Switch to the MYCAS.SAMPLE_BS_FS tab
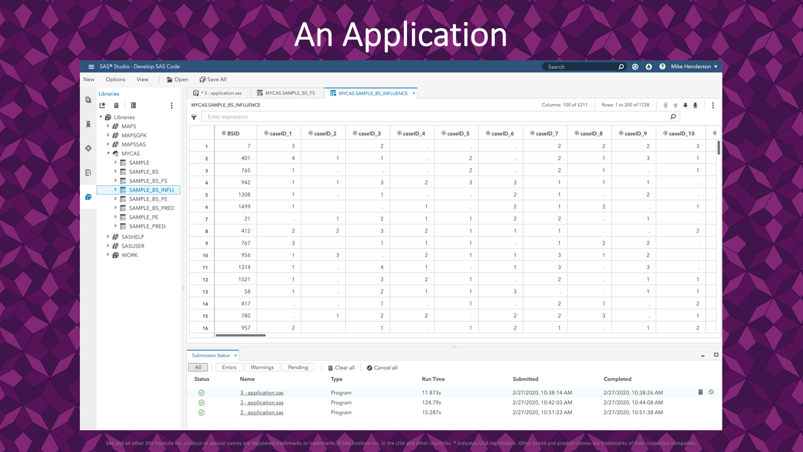 [288, 93]
